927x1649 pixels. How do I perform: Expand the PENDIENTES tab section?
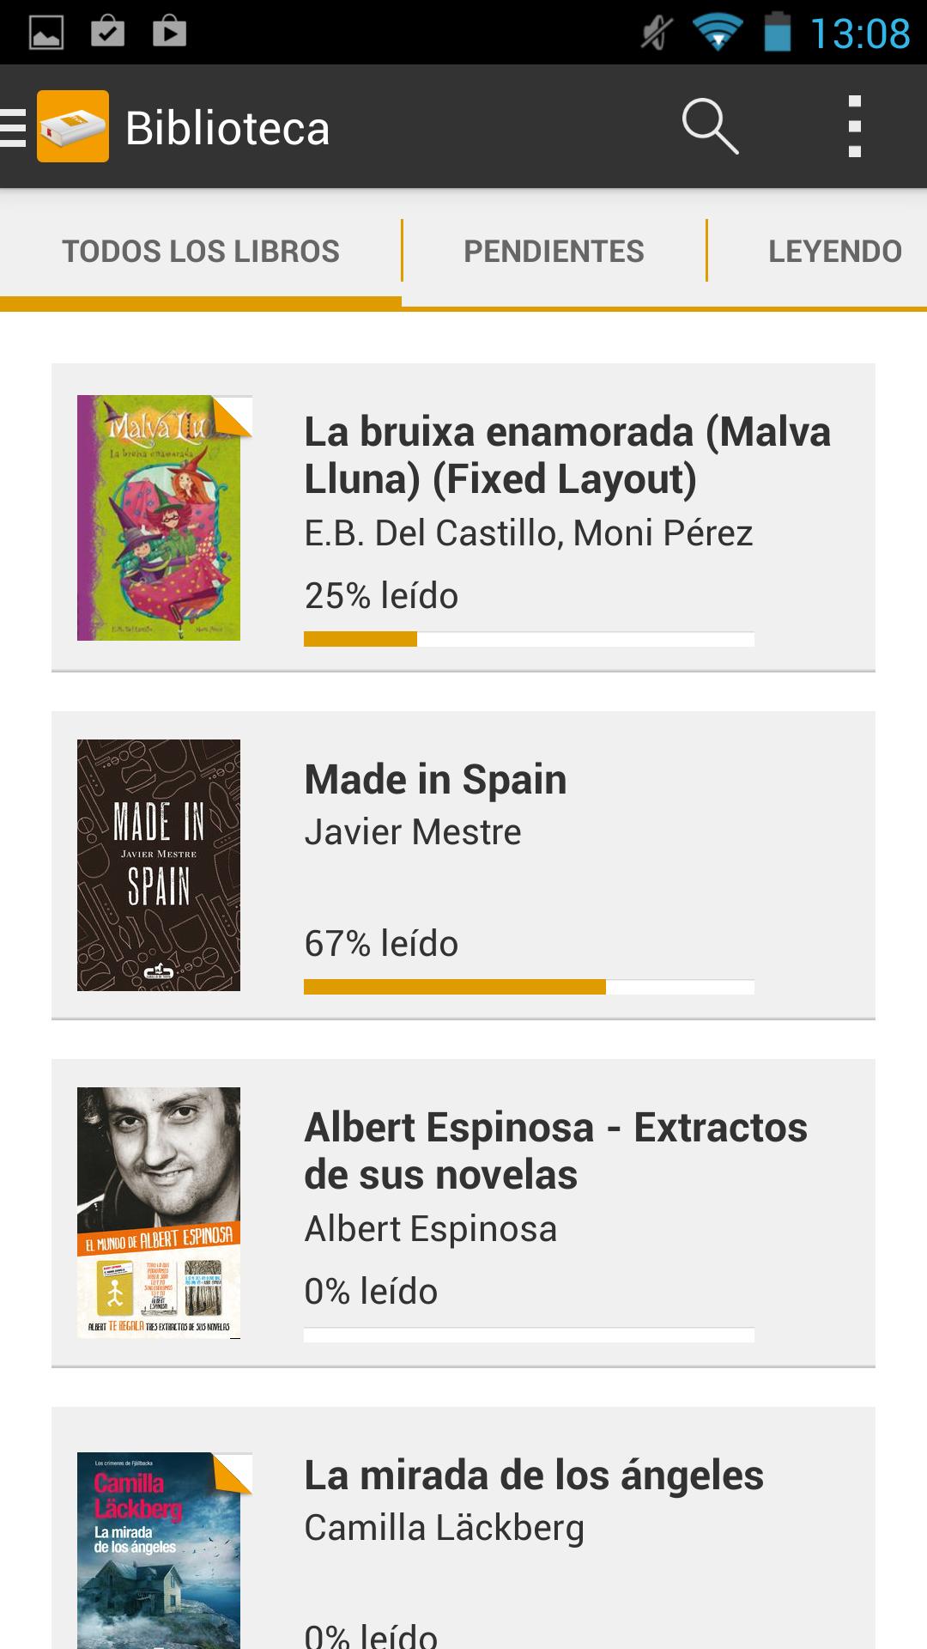[553, 250]
